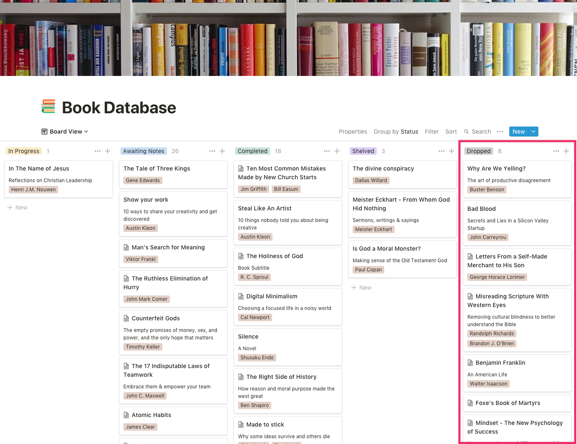Click the Awaiting Notes status label
This screenshot has width=577, height=444.
click(144, 151)
